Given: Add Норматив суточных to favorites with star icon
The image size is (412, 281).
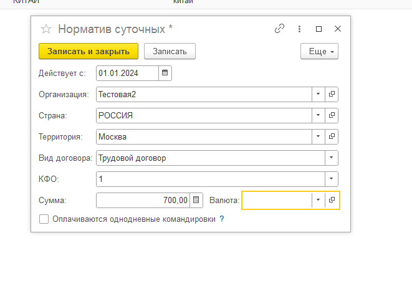Looking at the screenshot, I should (46, 29).
